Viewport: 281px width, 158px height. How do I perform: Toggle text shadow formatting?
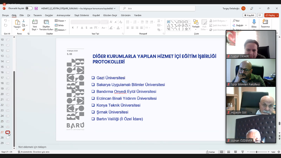(x=86, y=28)
